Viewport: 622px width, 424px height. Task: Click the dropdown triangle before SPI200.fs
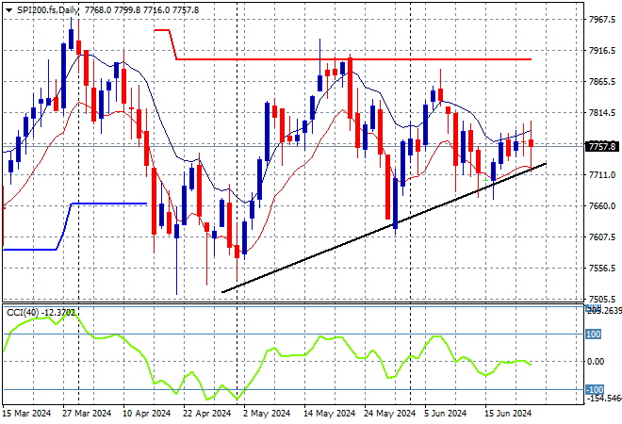coord(8,10)
